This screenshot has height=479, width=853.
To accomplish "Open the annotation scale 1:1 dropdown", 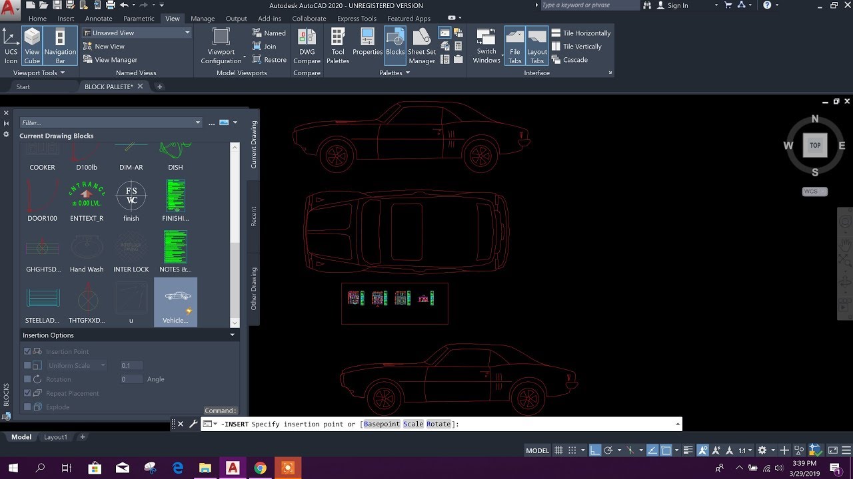I will (745, 450).
